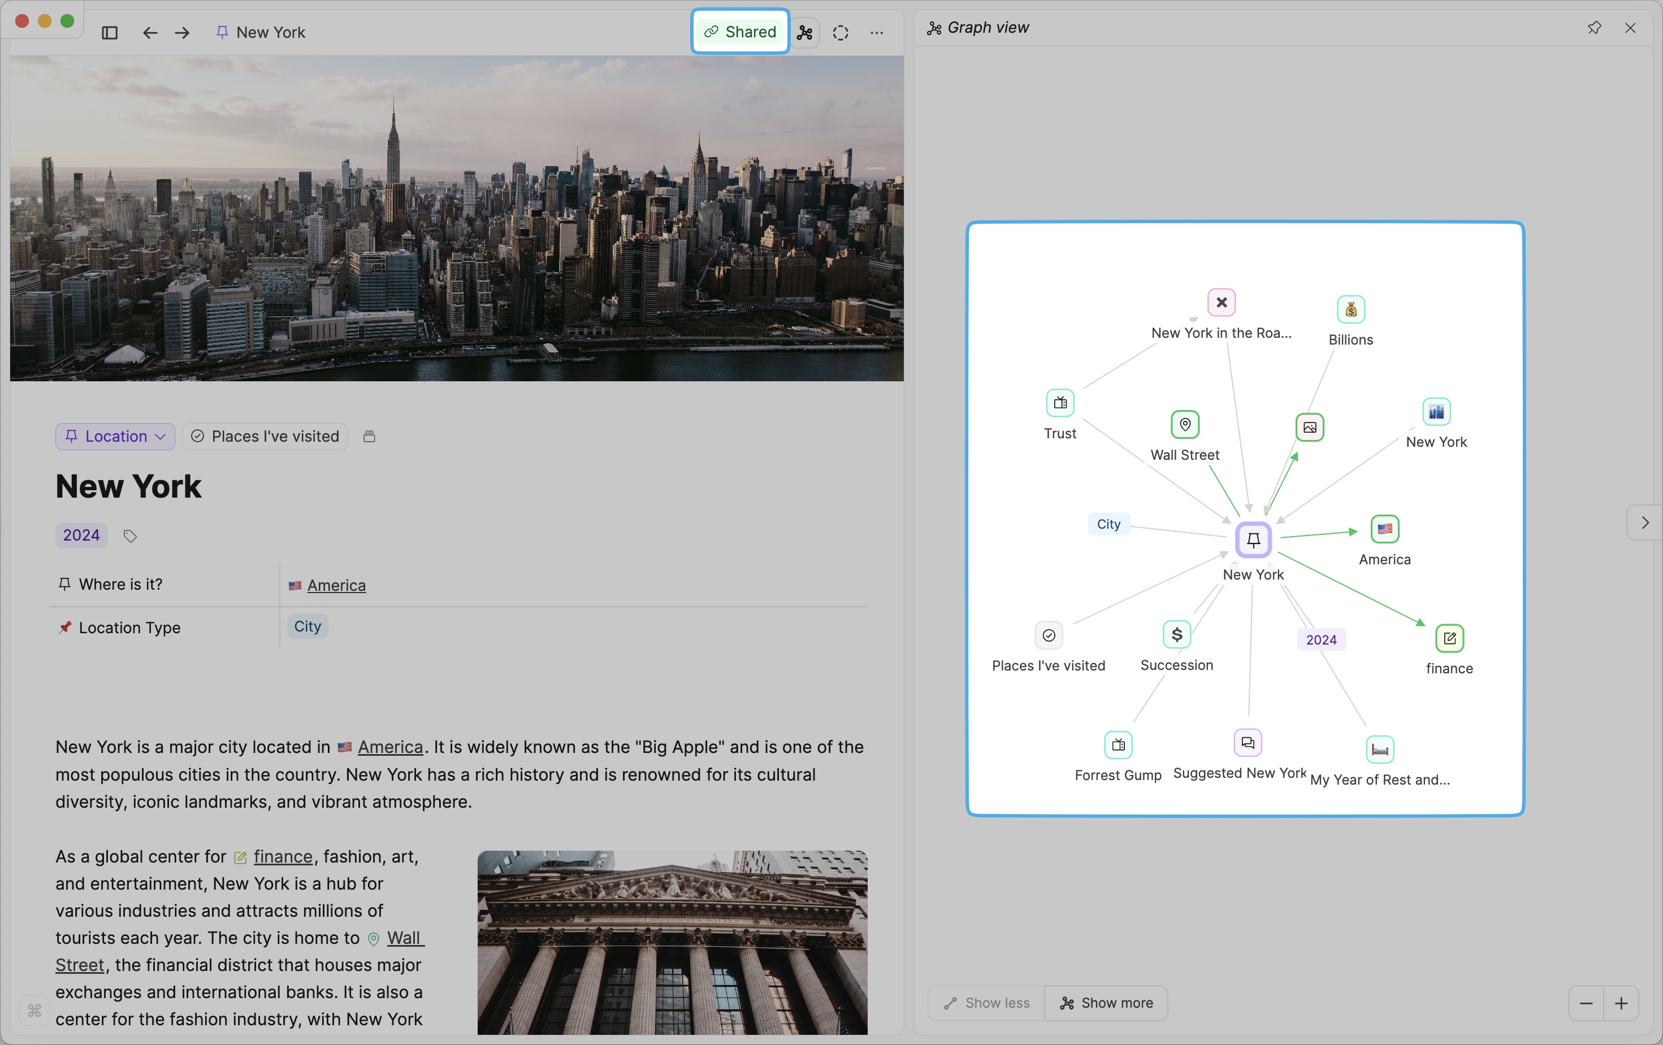Click the Shared button

click(740, 32)
